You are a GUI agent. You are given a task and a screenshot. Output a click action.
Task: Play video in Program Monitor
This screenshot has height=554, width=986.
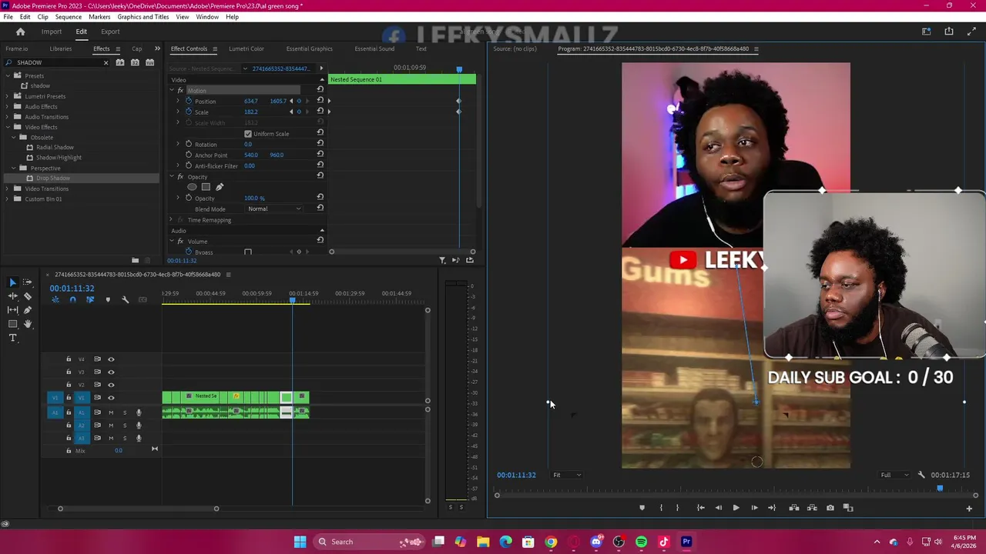[x=736, y=508]
